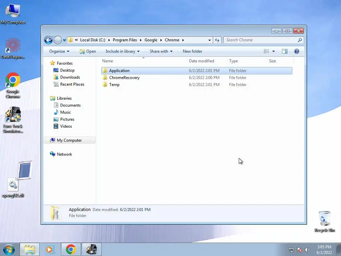Open Videos library
Screen dimensions: 341x256
point(66,126)
